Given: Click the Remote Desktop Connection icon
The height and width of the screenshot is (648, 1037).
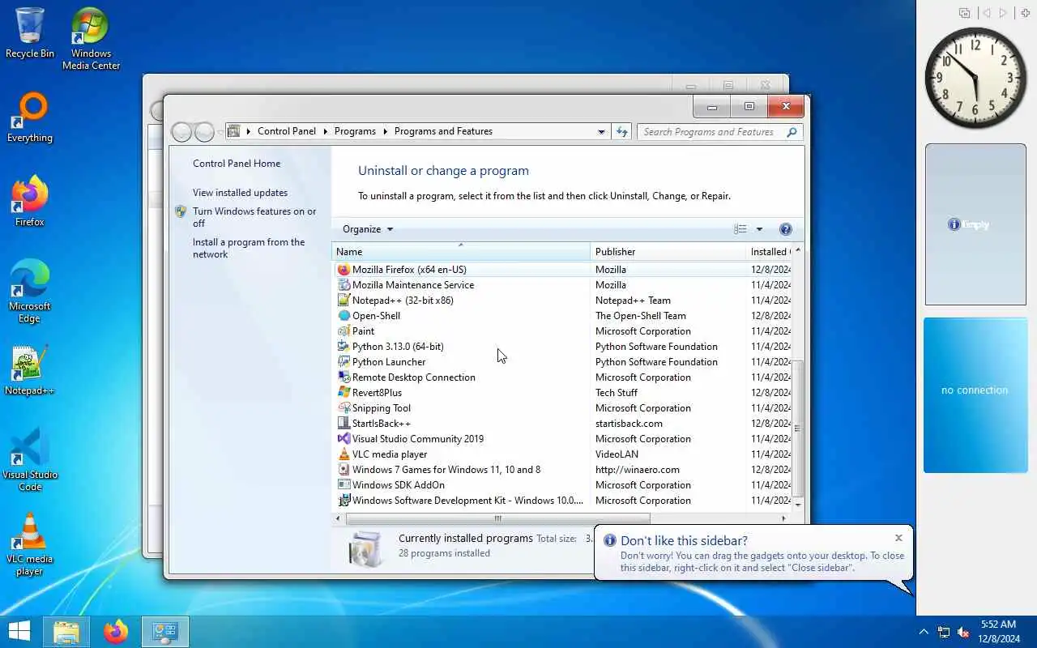Looking at the screenshot, I should (344, 377).
